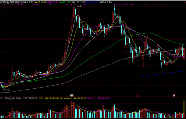Click the small red S marker on date axis
The image size is (186, 119).
click(x=138, y=96)
